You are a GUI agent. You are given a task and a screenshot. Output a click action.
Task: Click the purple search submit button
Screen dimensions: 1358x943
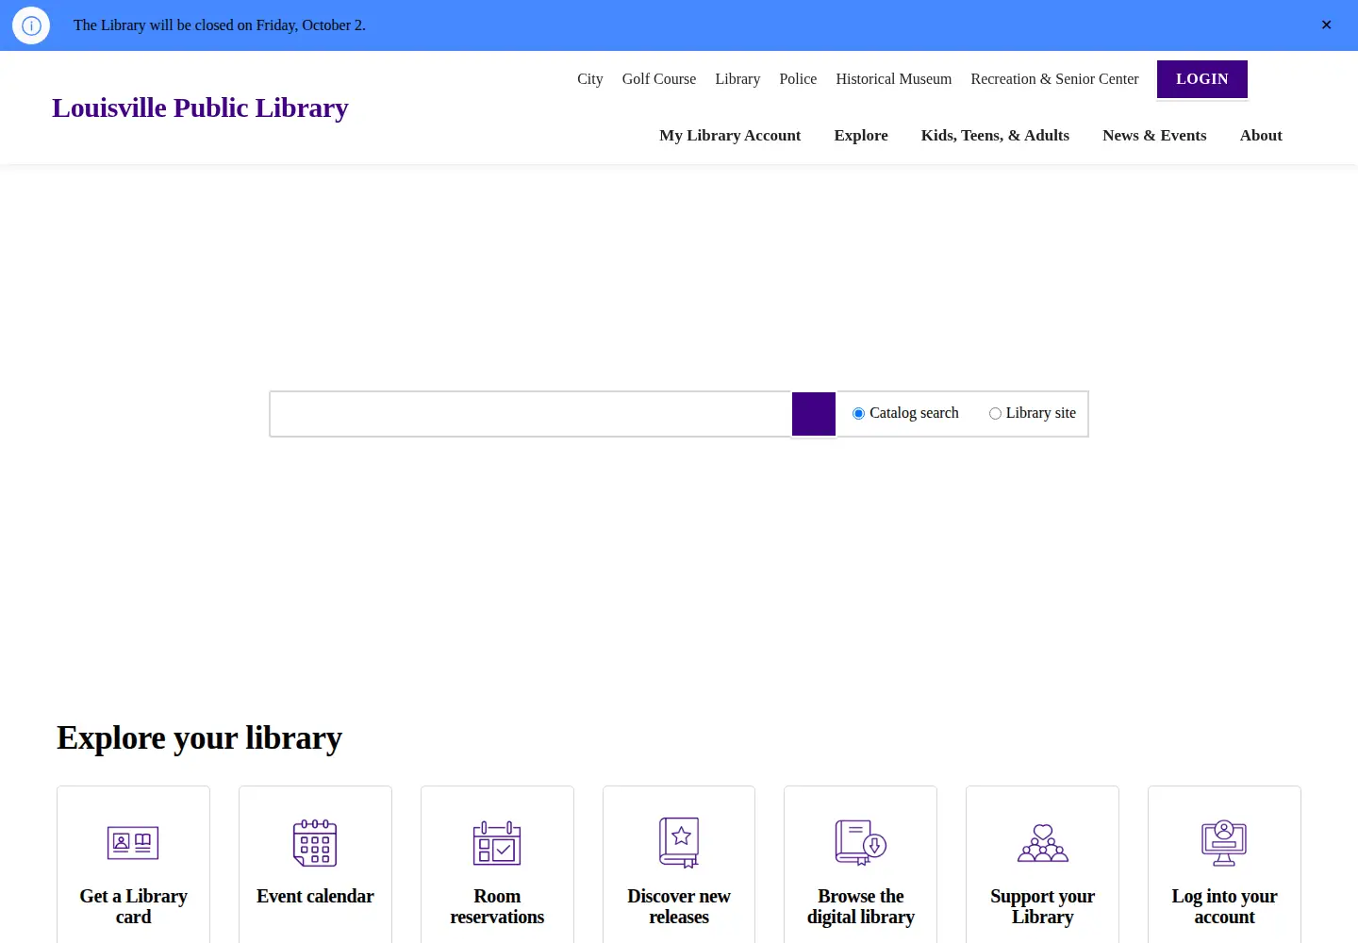(x=814, y=414)
